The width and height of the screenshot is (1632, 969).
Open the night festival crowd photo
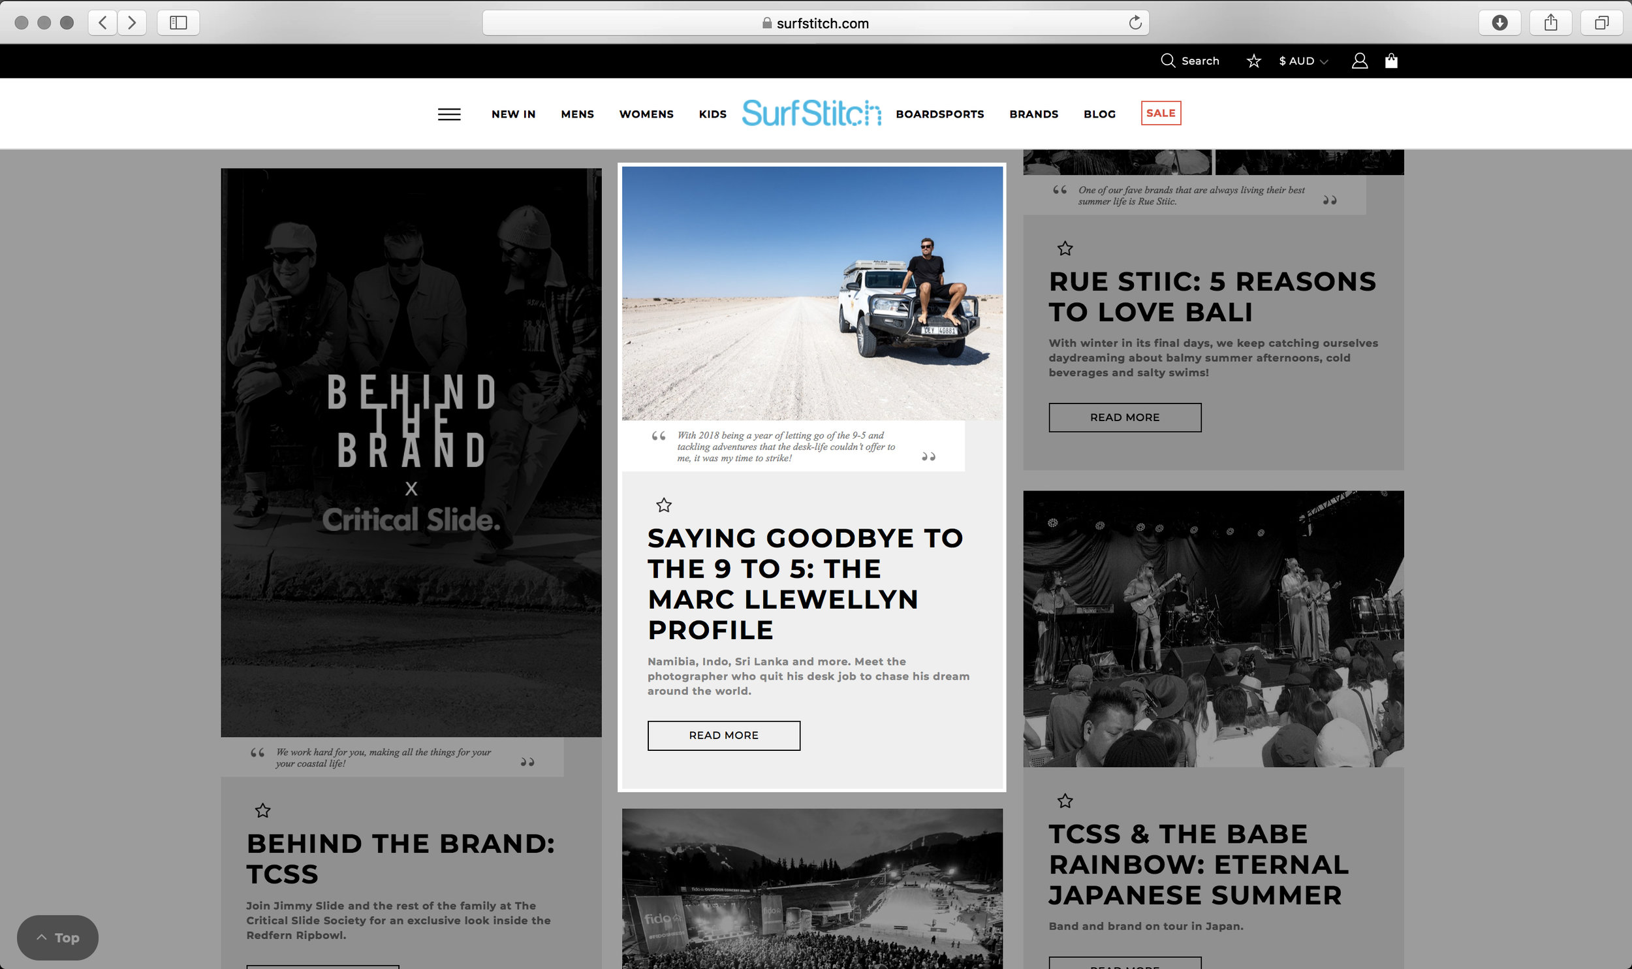[812, 889]
